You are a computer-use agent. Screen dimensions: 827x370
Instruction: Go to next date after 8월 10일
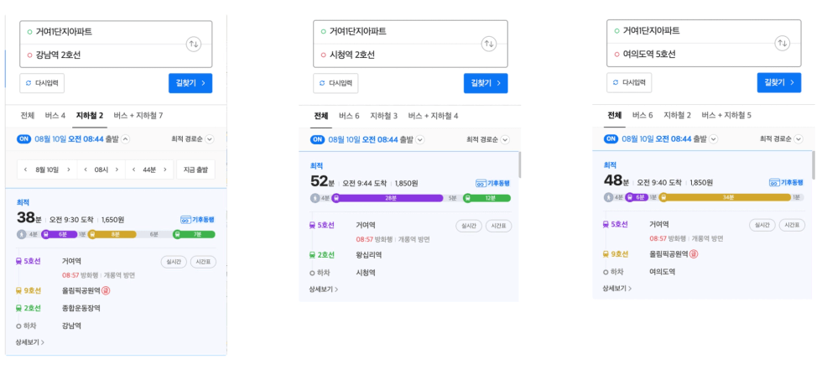[x=68, y=169]
